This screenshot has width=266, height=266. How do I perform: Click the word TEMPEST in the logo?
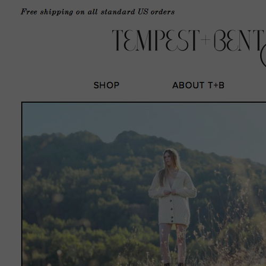156,40
